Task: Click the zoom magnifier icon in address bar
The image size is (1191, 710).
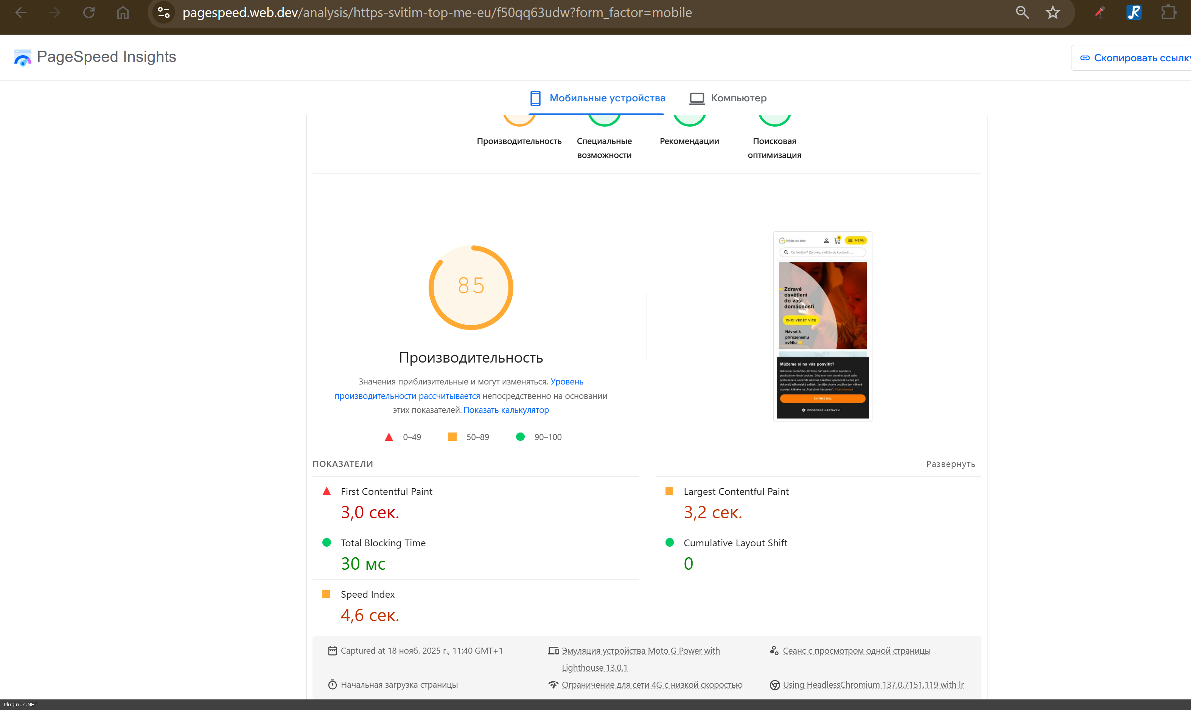Action: 1022,12
